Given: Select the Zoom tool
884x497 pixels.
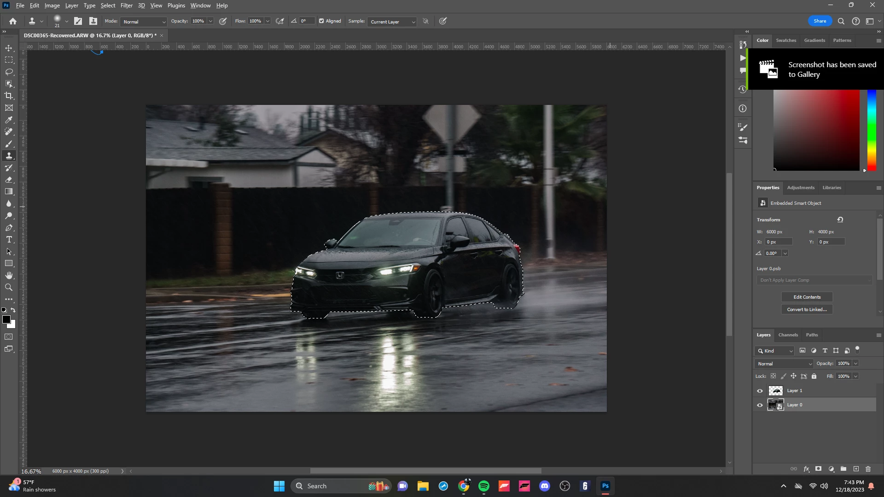Looking at the screenshot, I should tap(9, 288).
